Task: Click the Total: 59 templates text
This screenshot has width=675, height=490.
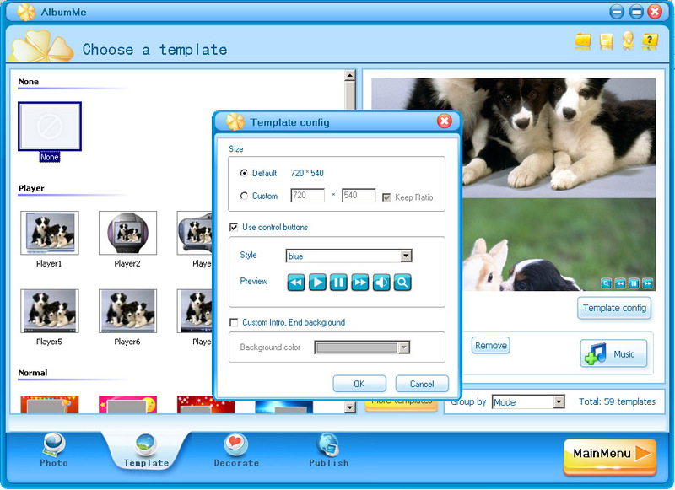Action: pos(617,401)
